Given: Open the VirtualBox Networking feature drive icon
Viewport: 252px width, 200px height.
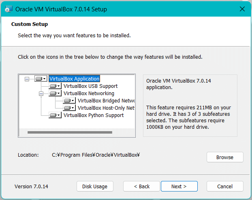Looking at the screenshot, I should [55, 94].
